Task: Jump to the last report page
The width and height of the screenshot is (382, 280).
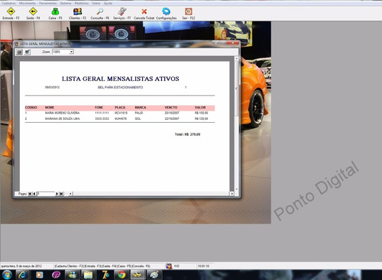Action: pos(61,194)
